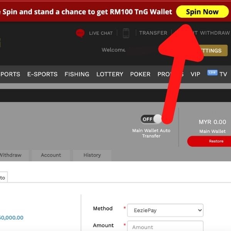Click the Amount input field
The width and height of the screenshot is (231, 231).
point(165,226)
